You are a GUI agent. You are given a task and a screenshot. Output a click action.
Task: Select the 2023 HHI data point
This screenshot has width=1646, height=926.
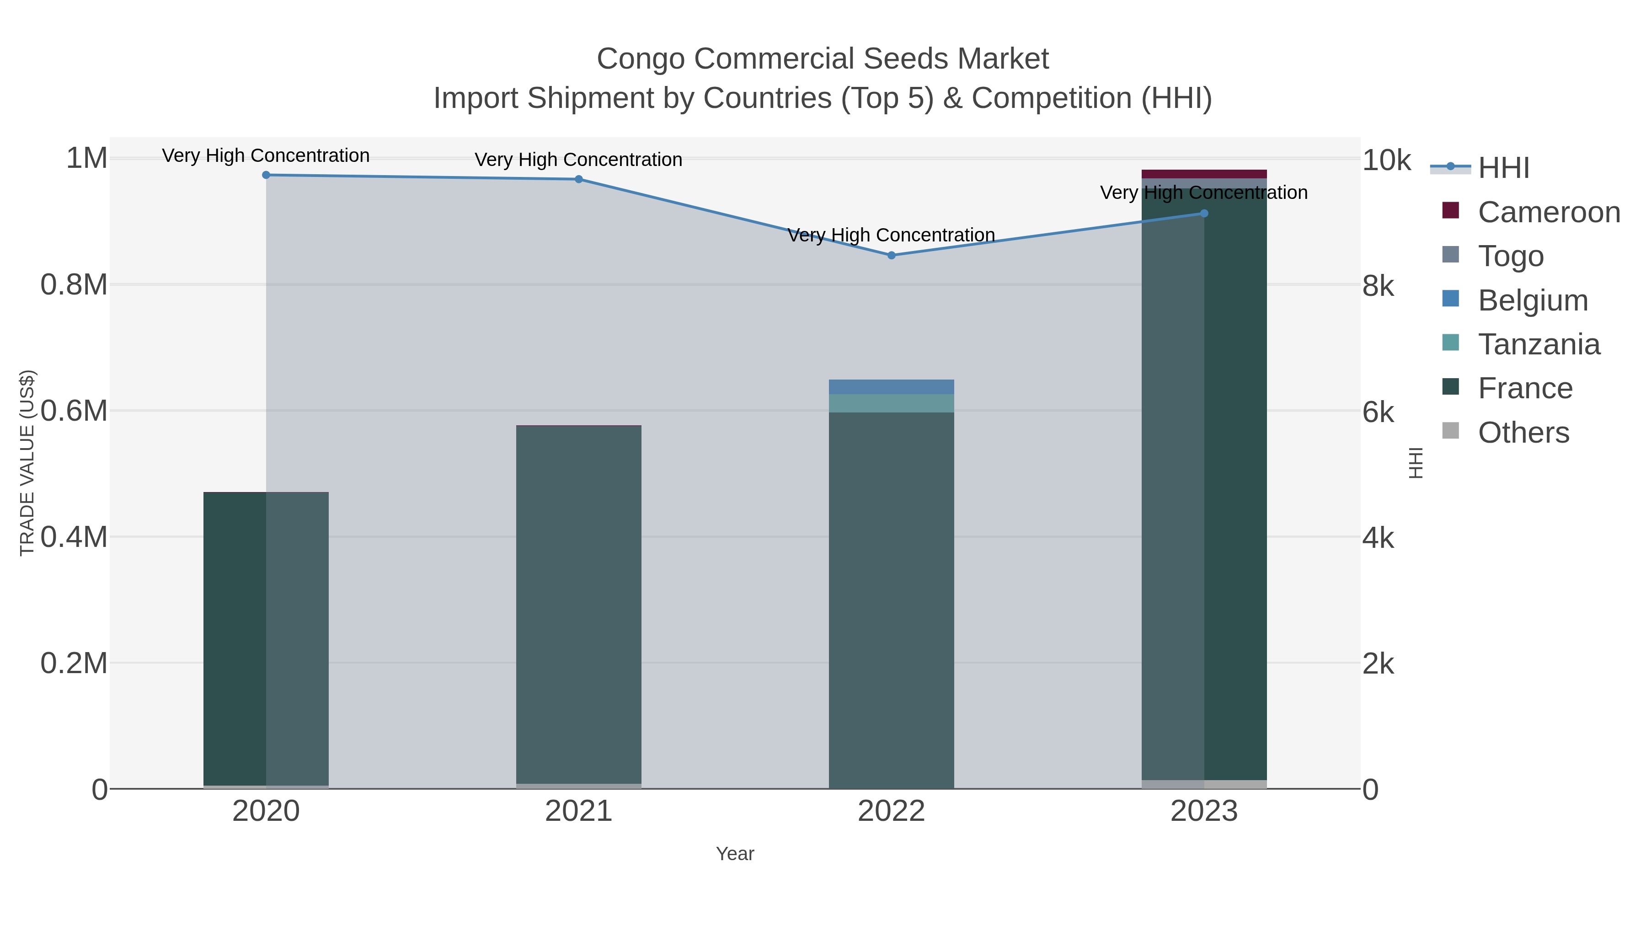click(x=1204, y=214)
